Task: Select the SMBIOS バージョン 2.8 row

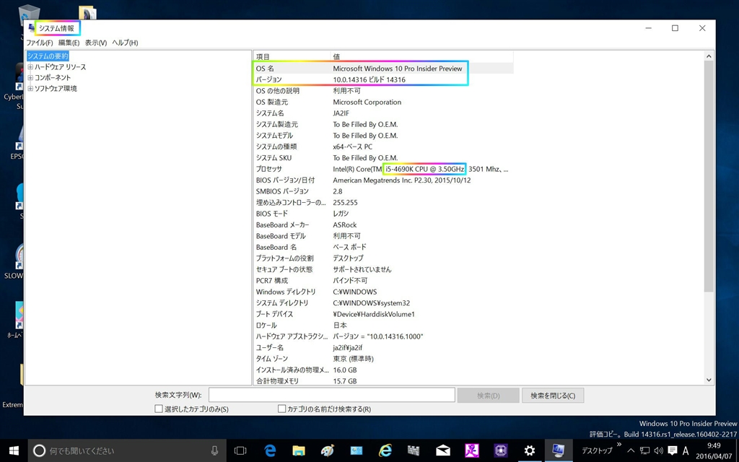Action: (383, 191)
